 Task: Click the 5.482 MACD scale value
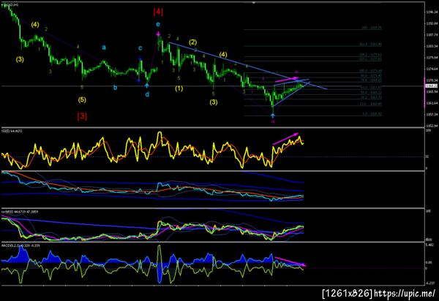click(429, 245)
